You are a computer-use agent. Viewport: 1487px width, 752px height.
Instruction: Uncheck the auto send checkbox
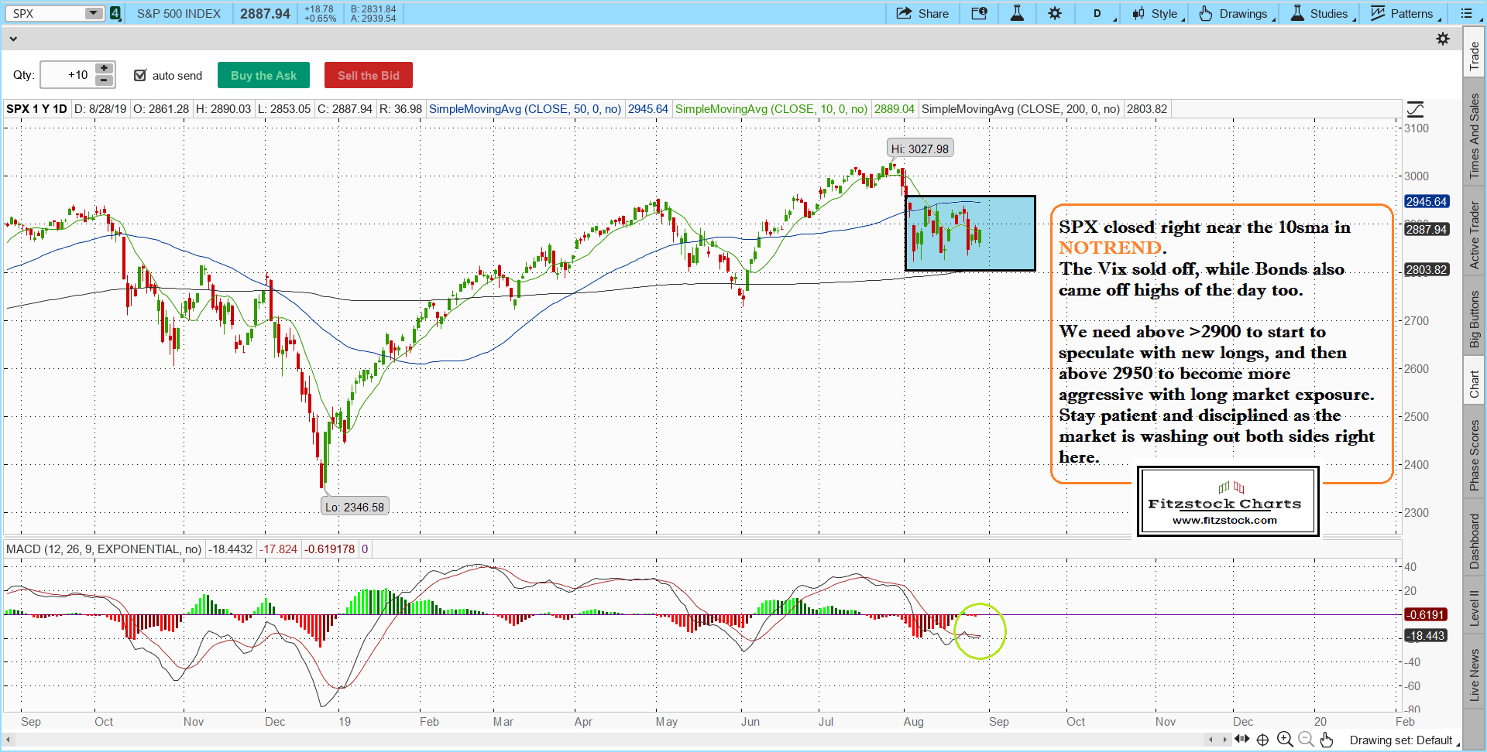click(140, 75)
